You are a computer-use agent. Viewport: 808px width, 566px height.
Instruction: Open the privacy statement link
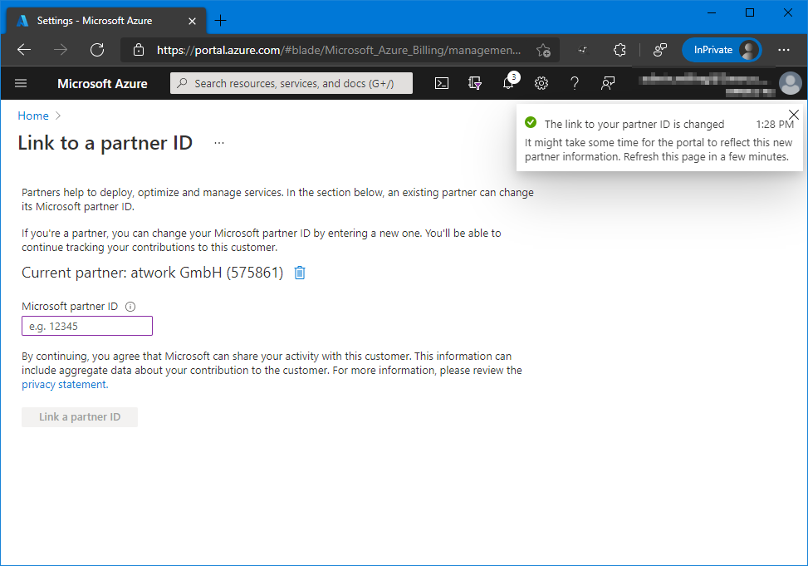point(65,384)
